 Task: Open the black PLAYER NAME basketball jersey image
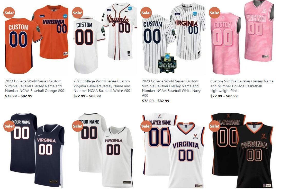pyautogui.click(x=242, y=150)
